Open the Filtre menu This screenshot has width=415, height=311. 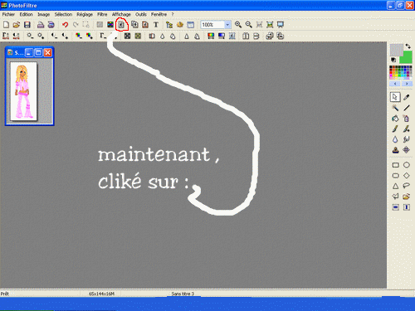click(102, 14)
